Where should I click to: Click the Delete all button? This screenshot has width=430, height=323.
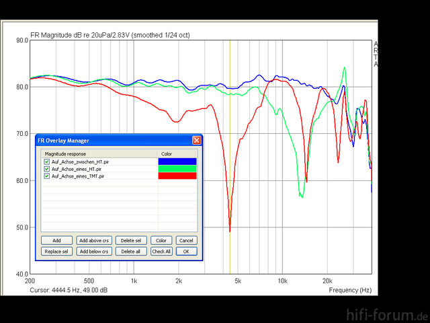[x=131, y=251]
